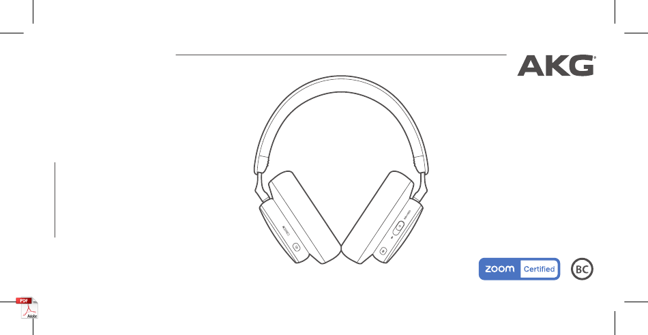The width and height of the screenshot is (648, 335).
Task: Click the printed text above right earcup slider
Action: (407, 213)
